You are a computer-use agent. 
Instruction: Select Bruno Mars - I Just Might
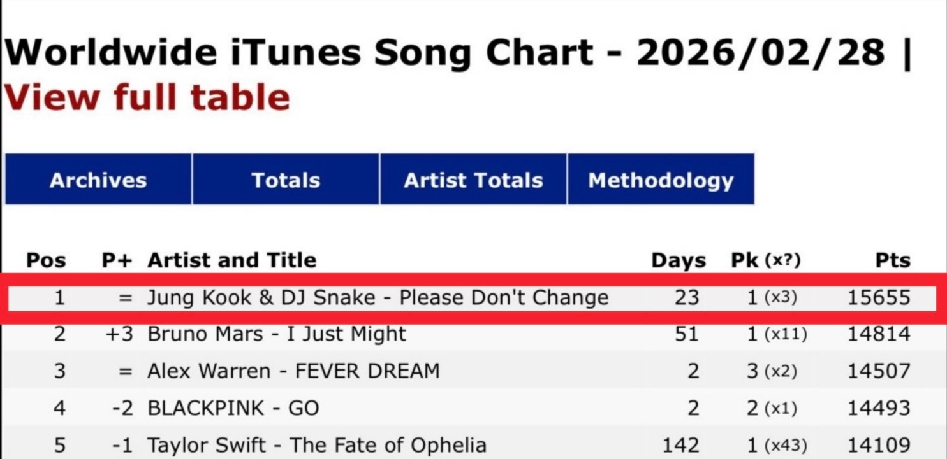(277, 334)
